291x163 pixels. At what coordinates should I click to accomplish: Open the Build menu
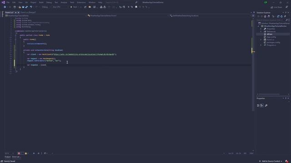(41, 2)
